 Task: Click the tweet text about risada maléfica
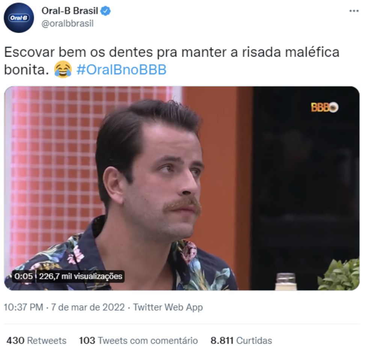172,61
